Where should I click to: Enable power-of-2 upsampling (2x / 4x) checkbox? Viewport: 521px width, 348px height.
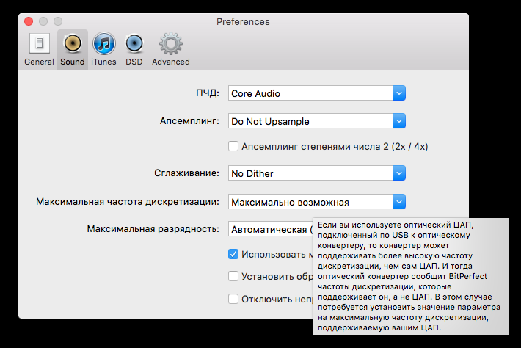click(x=233, y=146)
